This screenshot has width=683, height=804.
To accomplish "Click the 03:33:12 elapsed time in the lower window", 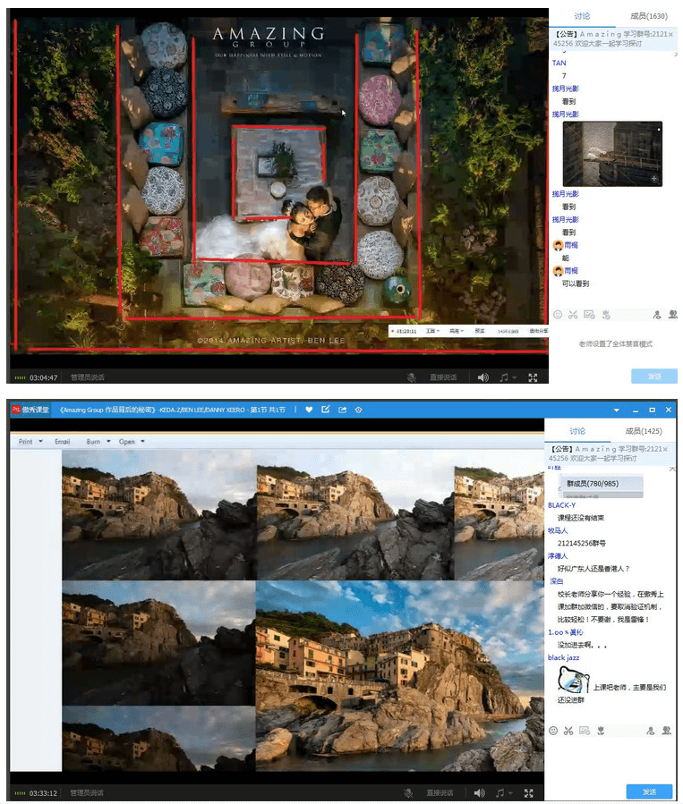I will tap(43, 793).
